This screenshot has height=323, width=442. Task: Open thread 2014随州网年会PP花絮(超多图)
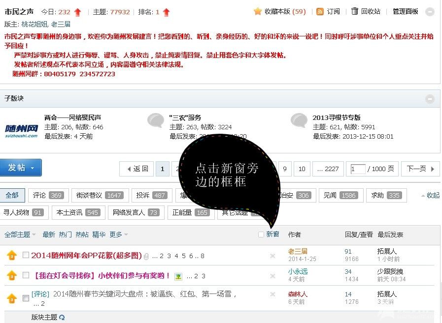pyautogui.click(x=87, y=256)
